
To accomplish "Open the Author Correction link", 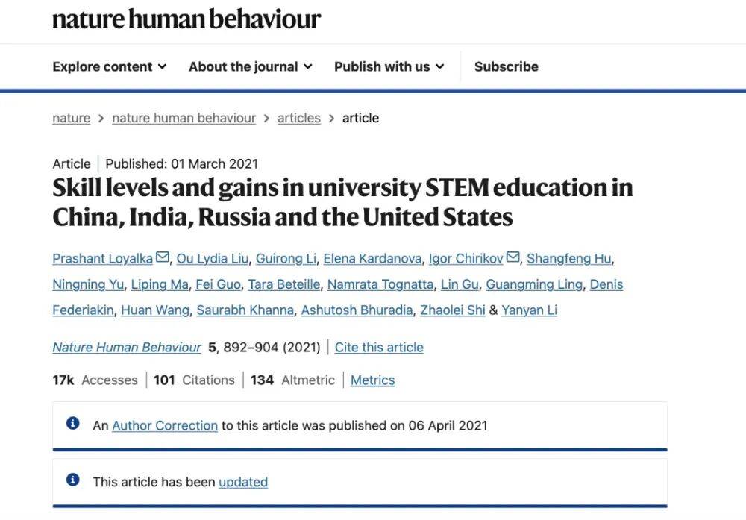I will 165,425.
